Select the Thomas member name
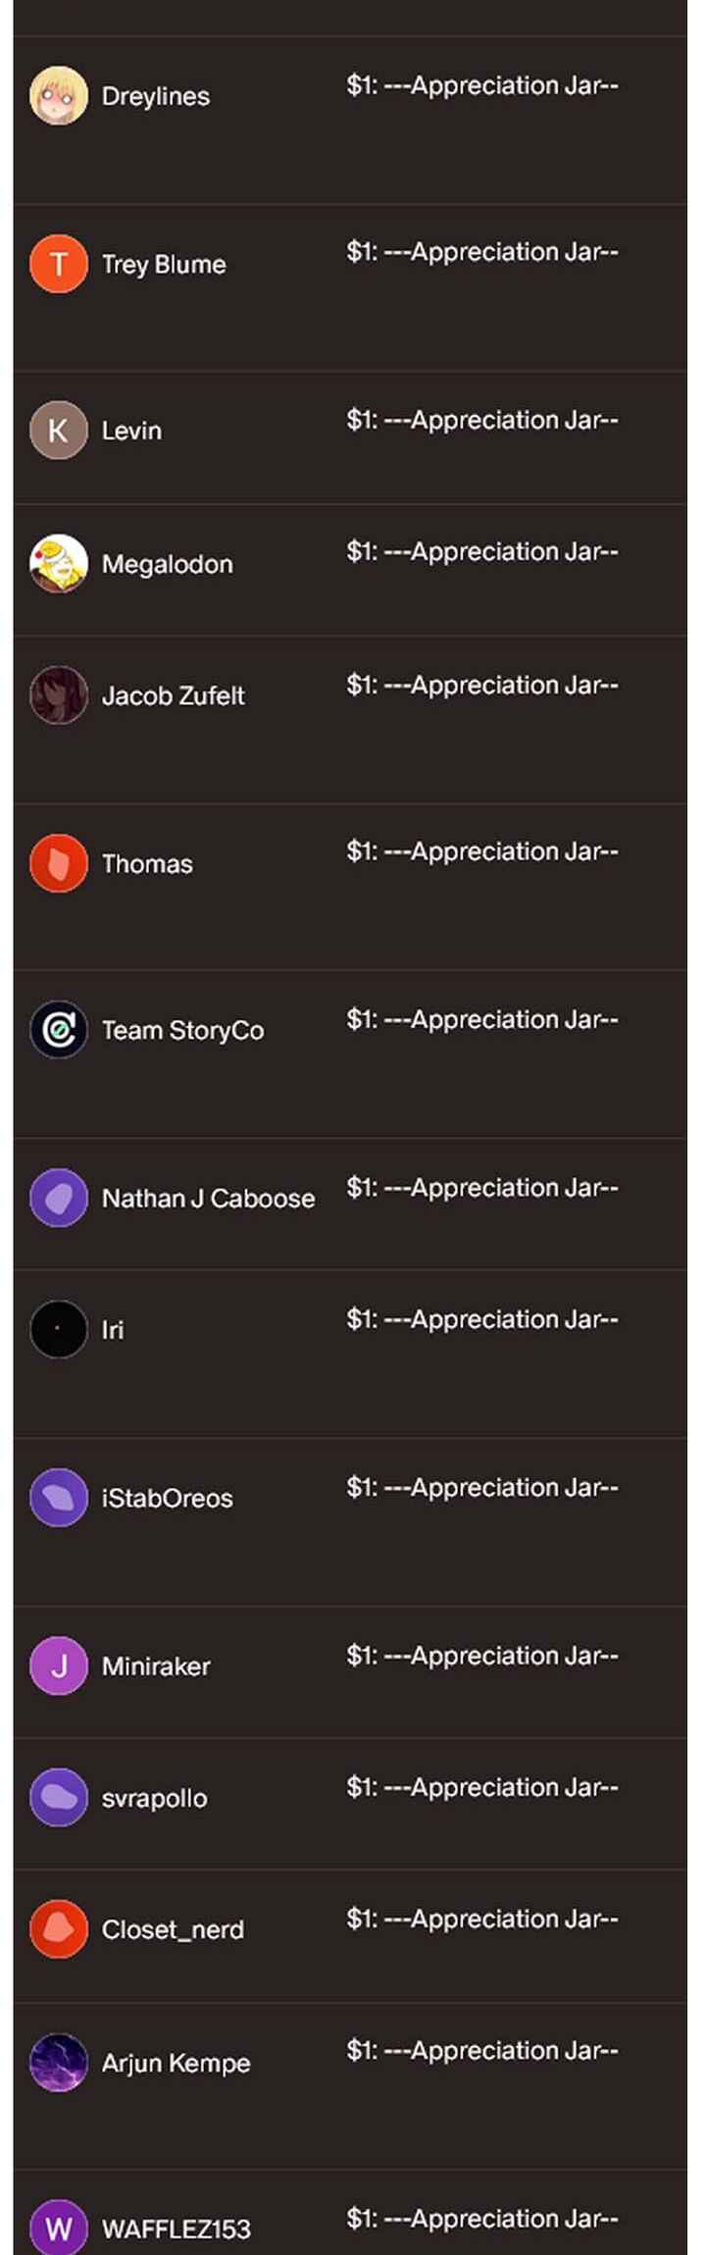The image size is (706, 2255). [x=147, y=864]
